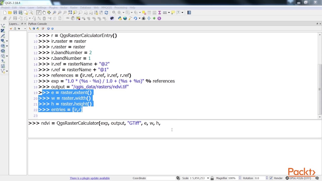This screenshot has width=322, height=181.
Task: Expand the select by expression dropdown arrow
Action: pyautogui.click(x=140, y=13)
